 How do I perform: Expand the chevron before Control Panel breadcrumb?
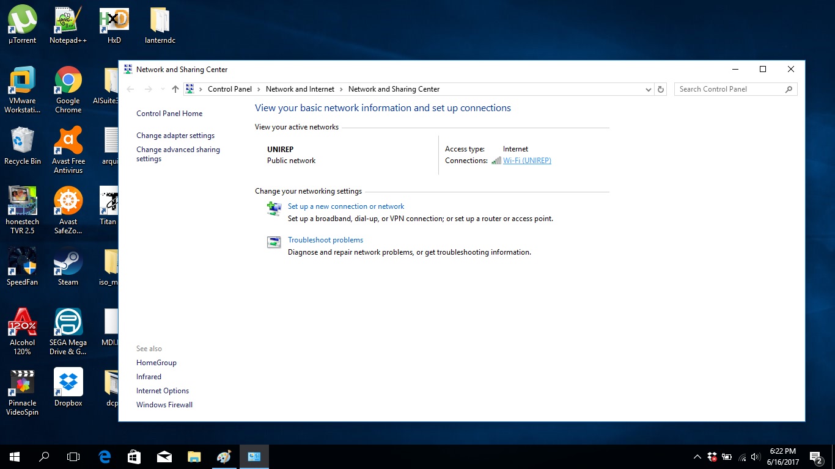(x=201, y=89)
